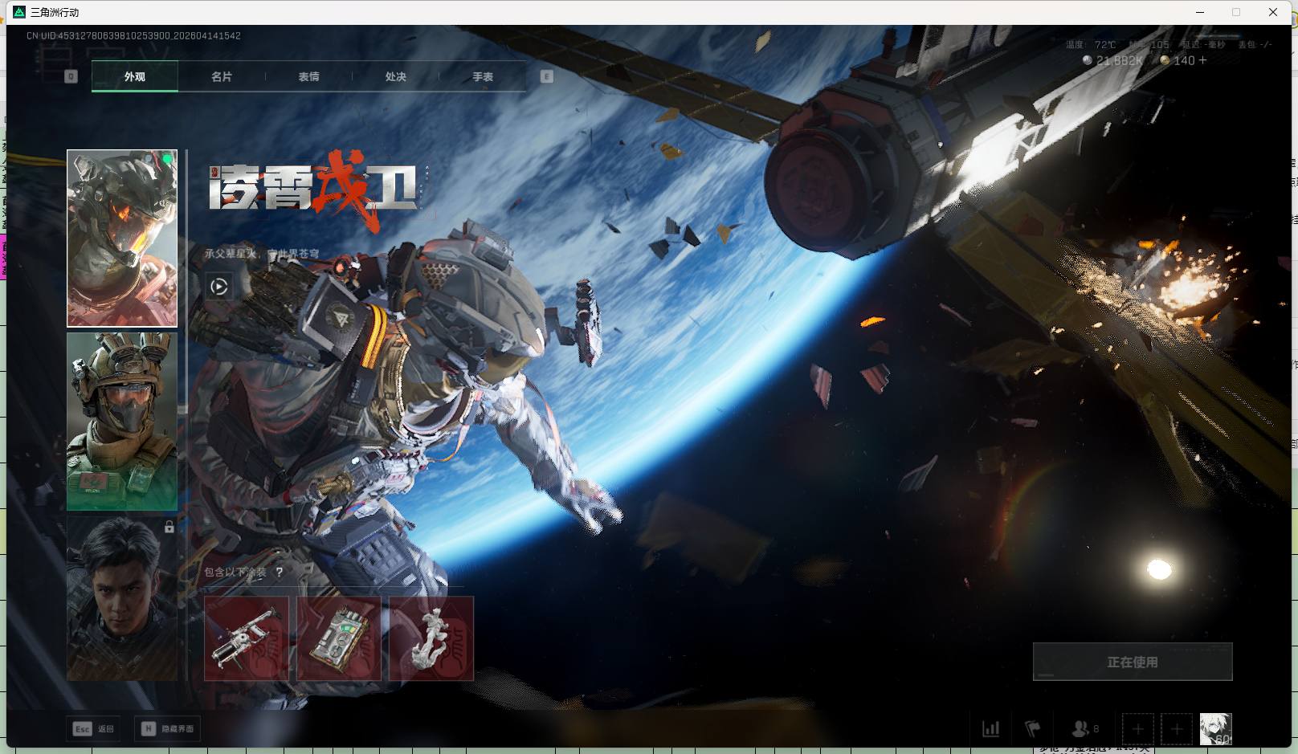Click the lock icon on the third skin
The height and width of the screenshot is (754, 1298).
169,528
